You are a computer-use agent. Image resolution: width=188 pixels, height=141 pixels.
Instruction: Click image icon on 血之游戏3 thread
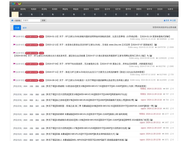click(x=136, y=100)
